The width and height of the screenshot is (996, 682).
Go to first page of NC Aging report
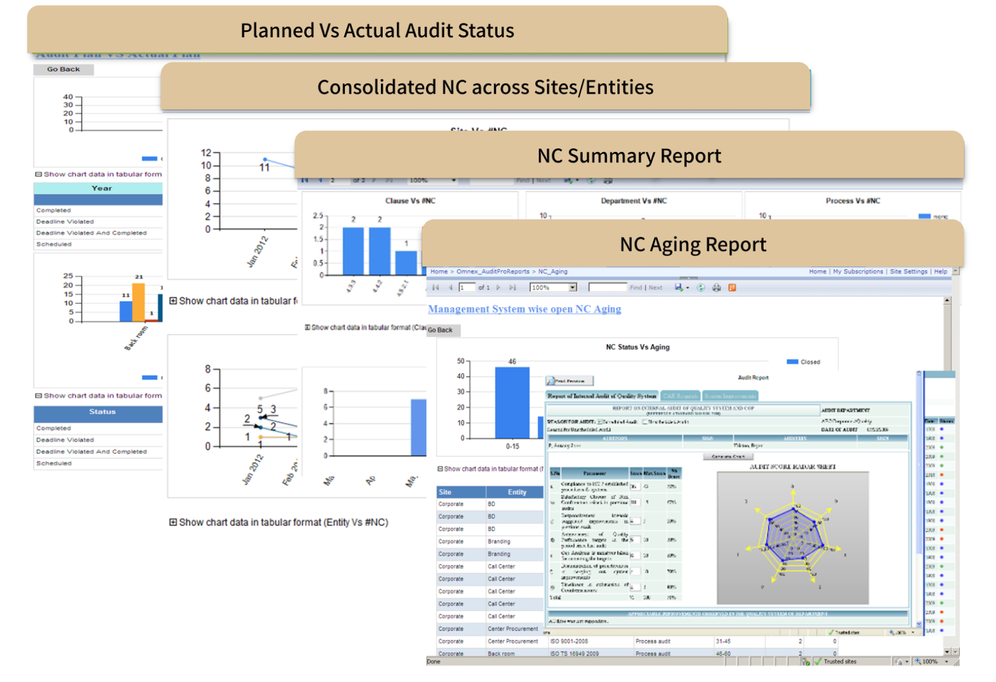436,287
